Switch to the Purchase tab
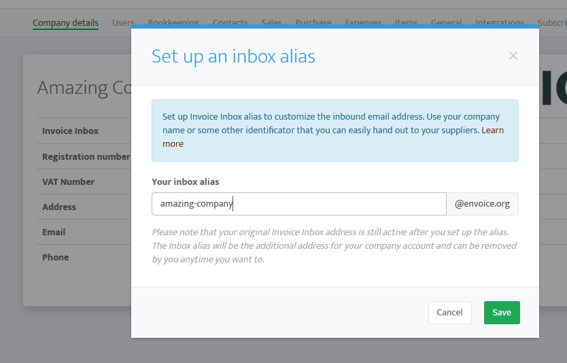 313,22
